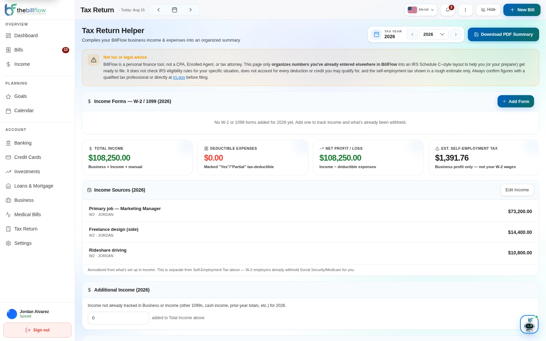Click Add Form button
Image resolution: width=546 pixels, height=341 pixels.
(516, 101)
